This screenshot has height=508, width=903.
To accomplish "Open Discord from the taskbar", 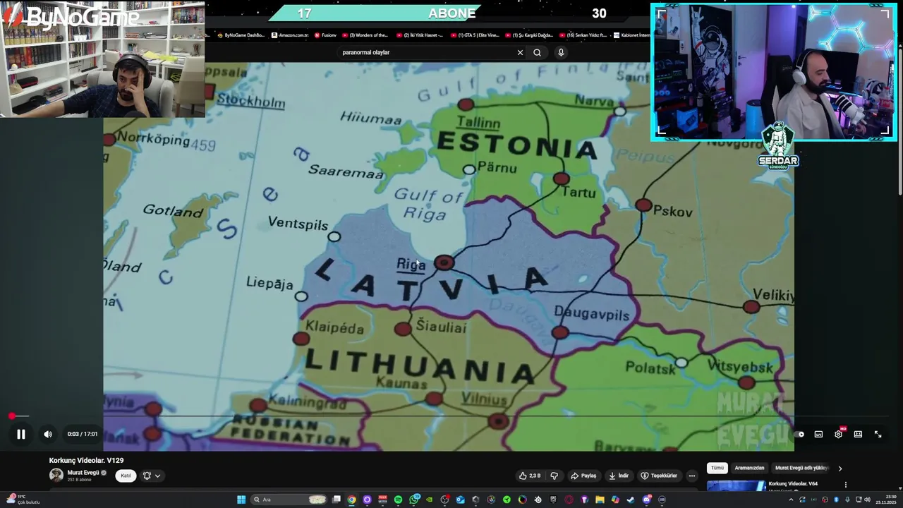I will tap(646, 500).
